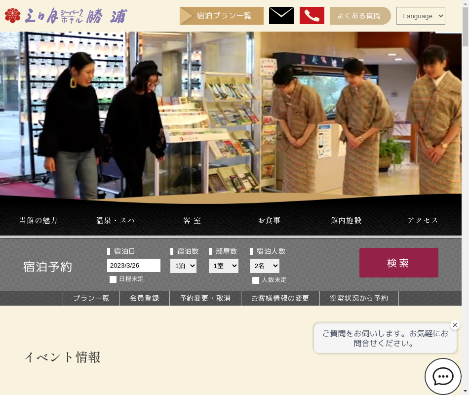Go to the アクセス menu item
The width and height of the screenshot is (469, 395).
coord(423,220)
